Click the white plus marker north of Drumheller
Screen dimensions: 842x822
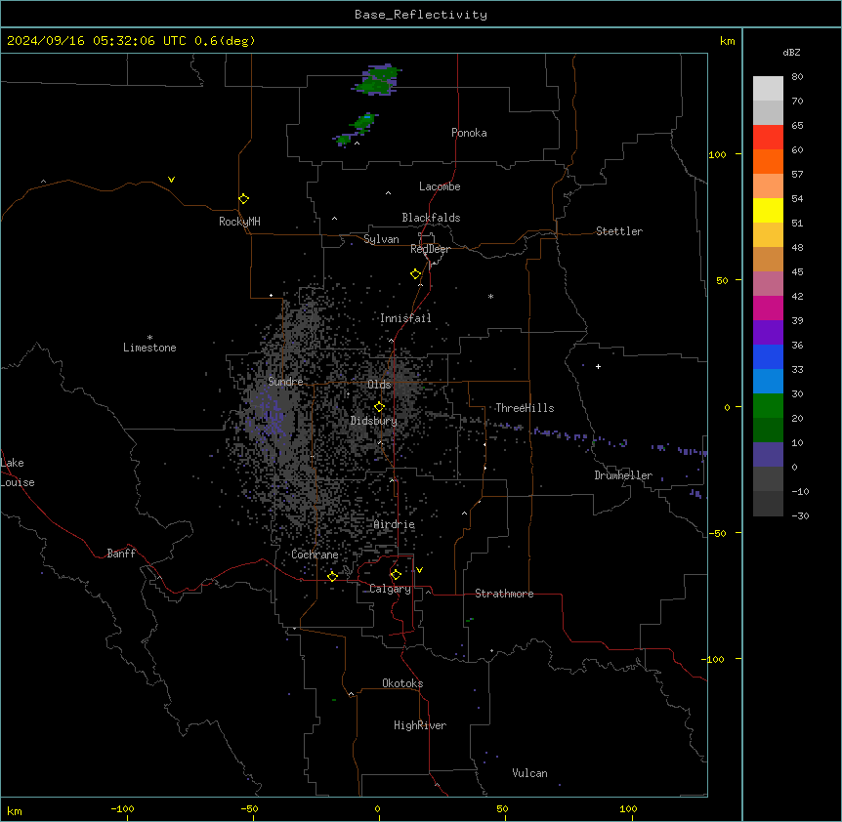coord(598,366)
